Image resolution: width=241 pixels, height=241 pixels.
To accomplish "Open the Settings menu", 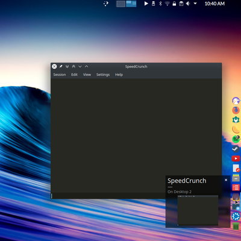I will coord(103,75).
